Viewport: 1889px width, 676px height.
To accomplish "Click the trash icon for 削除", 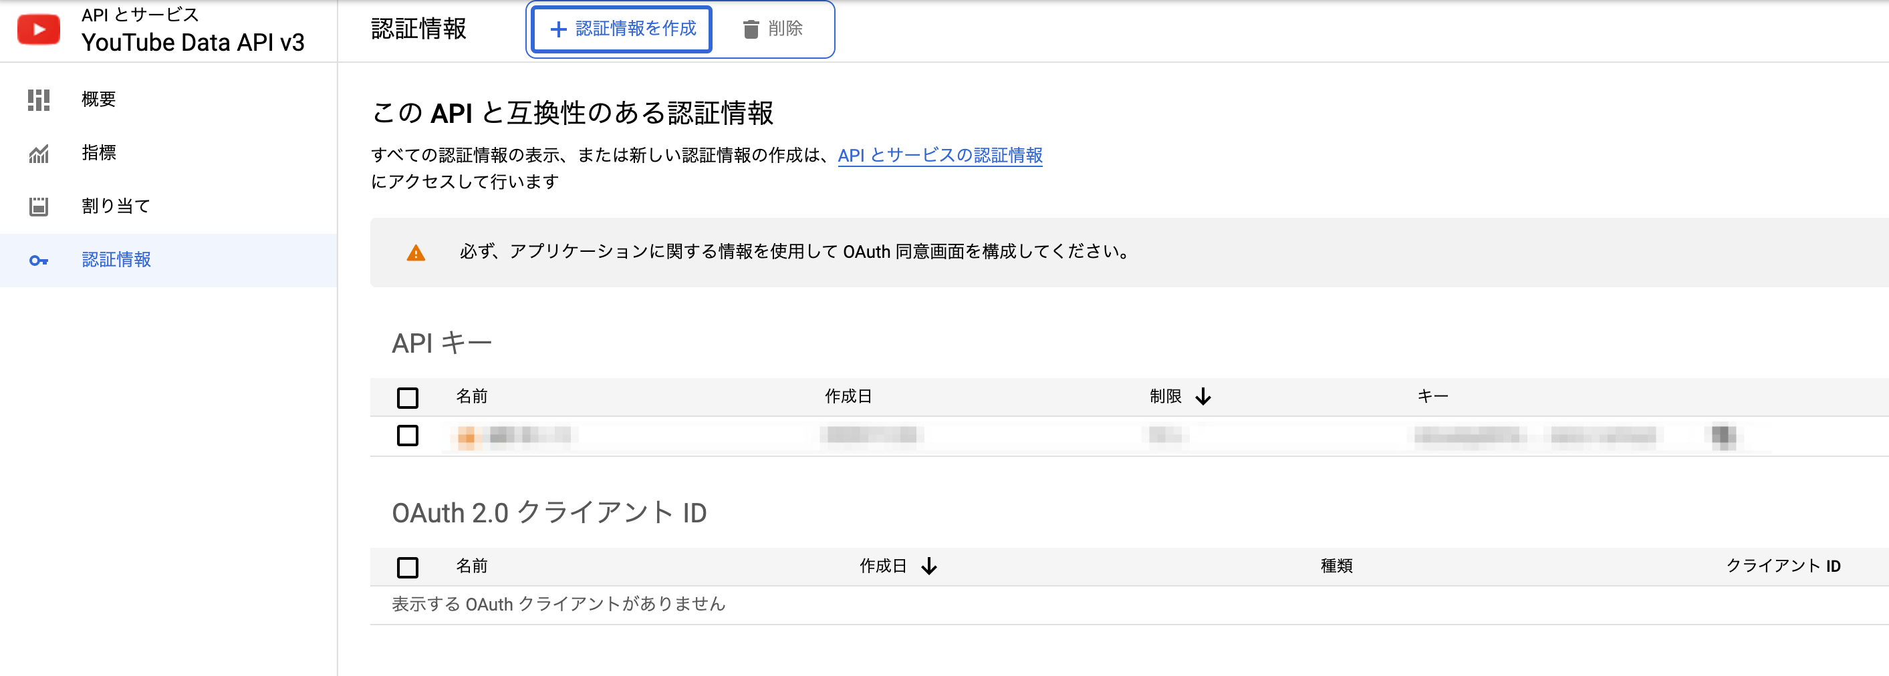I will click(750, 29).
